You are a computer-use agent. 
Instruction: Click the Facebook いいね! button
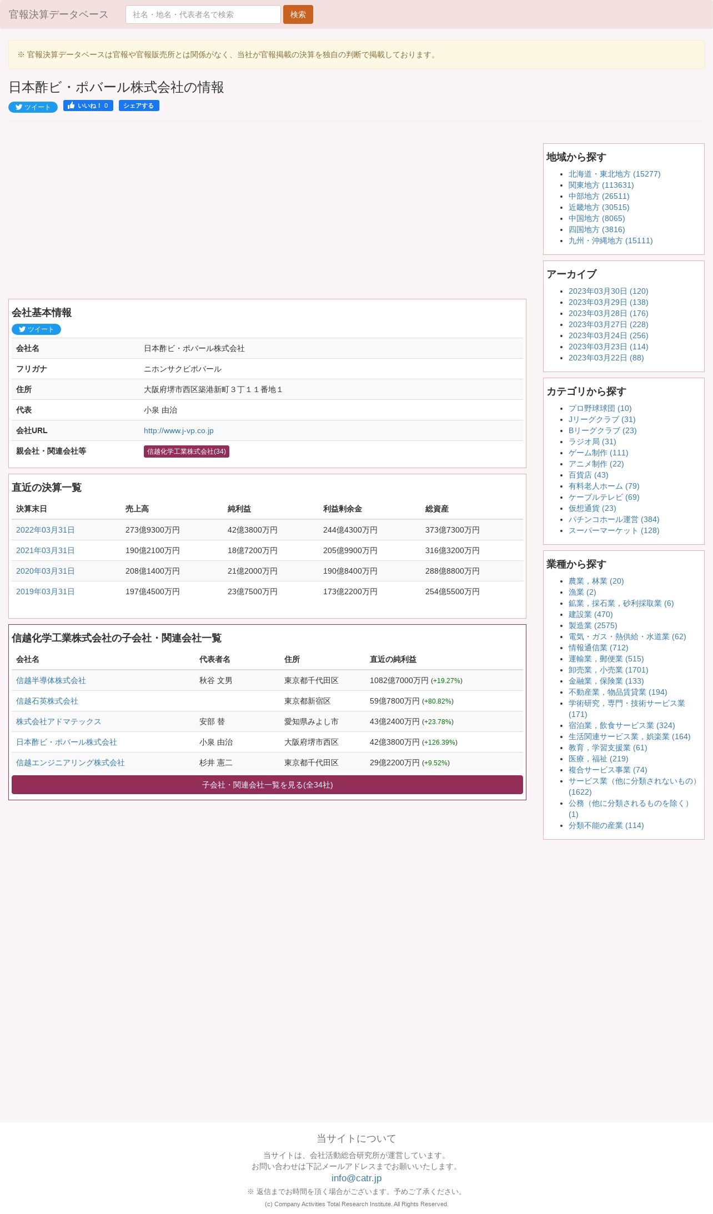tap(88, 106)
